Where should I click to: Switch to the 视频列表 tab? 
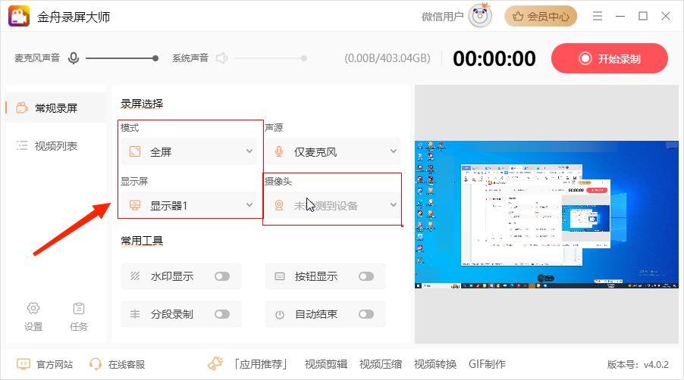click(56, 146)
